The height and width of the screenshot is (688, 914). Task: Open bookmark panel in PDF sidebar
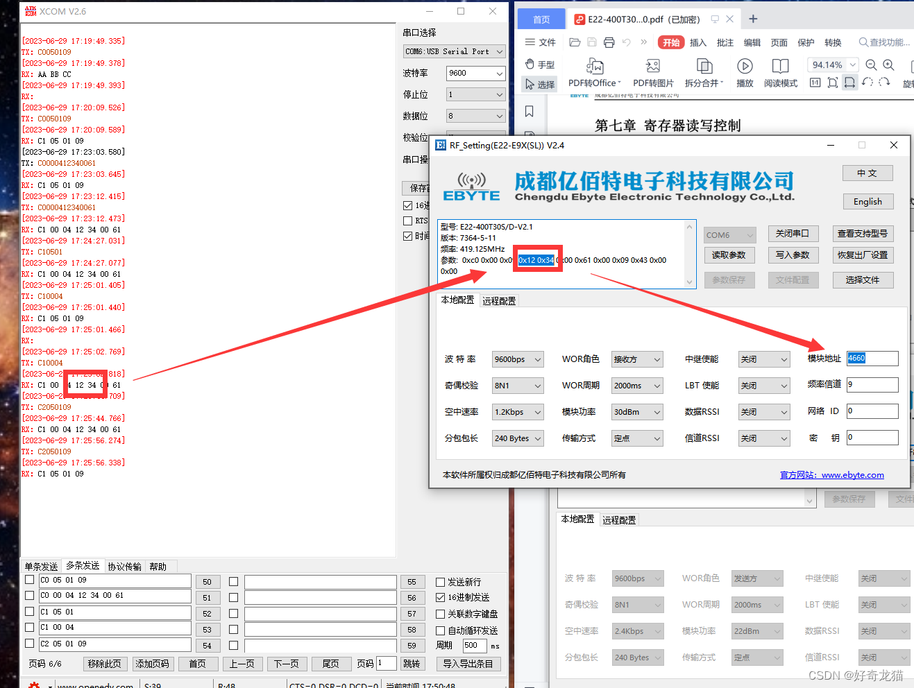[x=530, y=112]
